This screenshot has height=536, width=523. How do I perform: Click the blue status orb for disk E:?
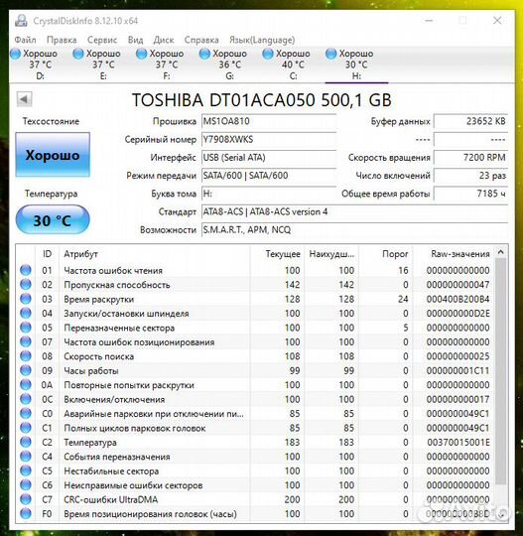(x=78, y=54)
